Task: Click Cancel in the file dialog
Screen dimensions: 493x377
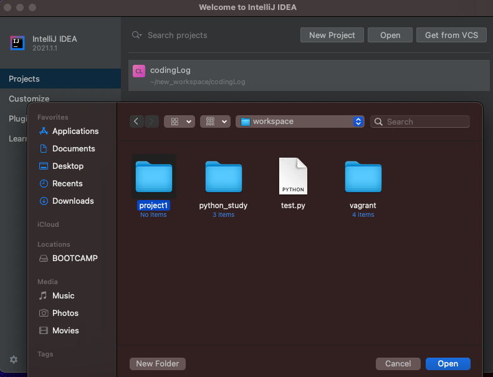Action: pyautogui.click(x=398, y=364)
